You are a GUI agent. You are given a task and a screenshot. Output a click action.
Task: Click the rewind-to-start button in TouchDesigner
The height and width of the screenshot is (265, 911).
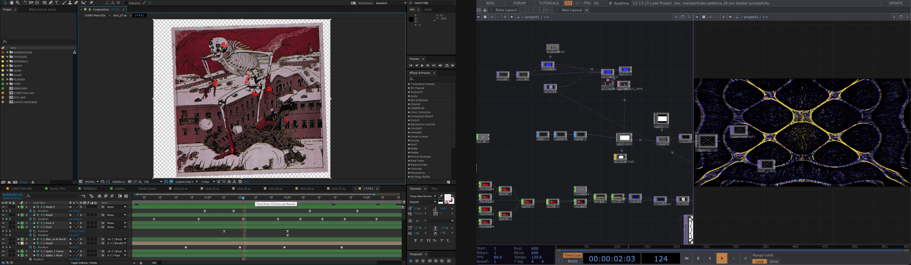[686, 258]
